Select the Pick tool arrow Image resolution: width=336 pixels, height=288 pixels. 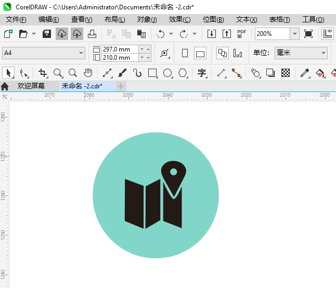coord(8,73)
